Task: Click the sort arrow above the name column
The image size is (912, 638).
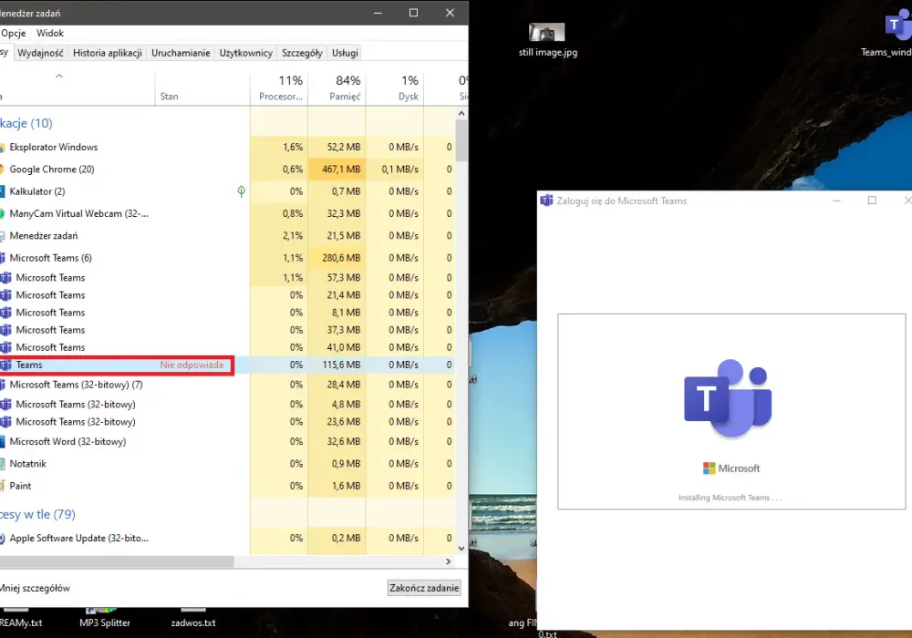Action: click(58, 77)
